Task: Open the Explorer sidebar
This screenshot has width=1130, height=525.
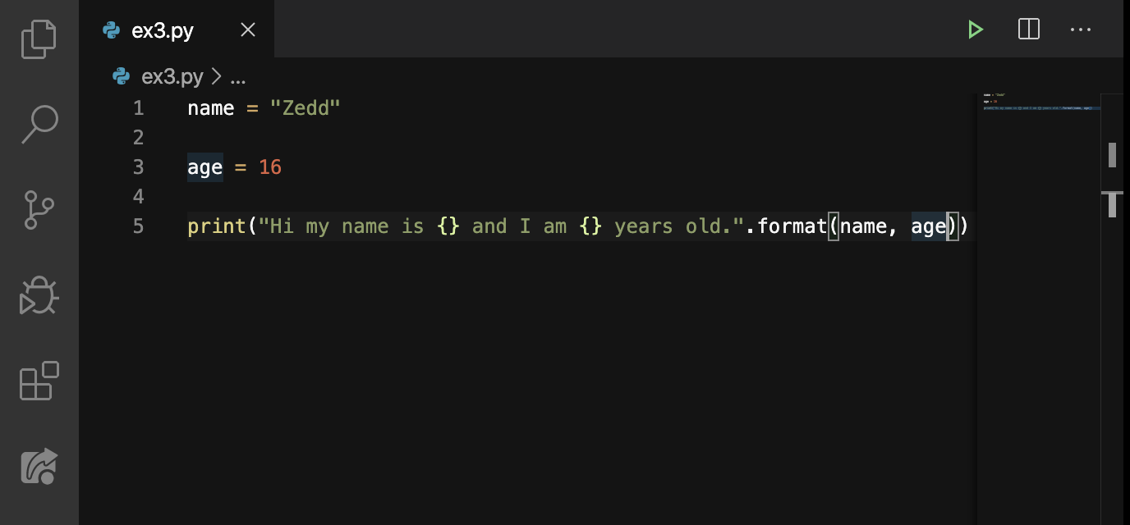Action: (38, 39)
